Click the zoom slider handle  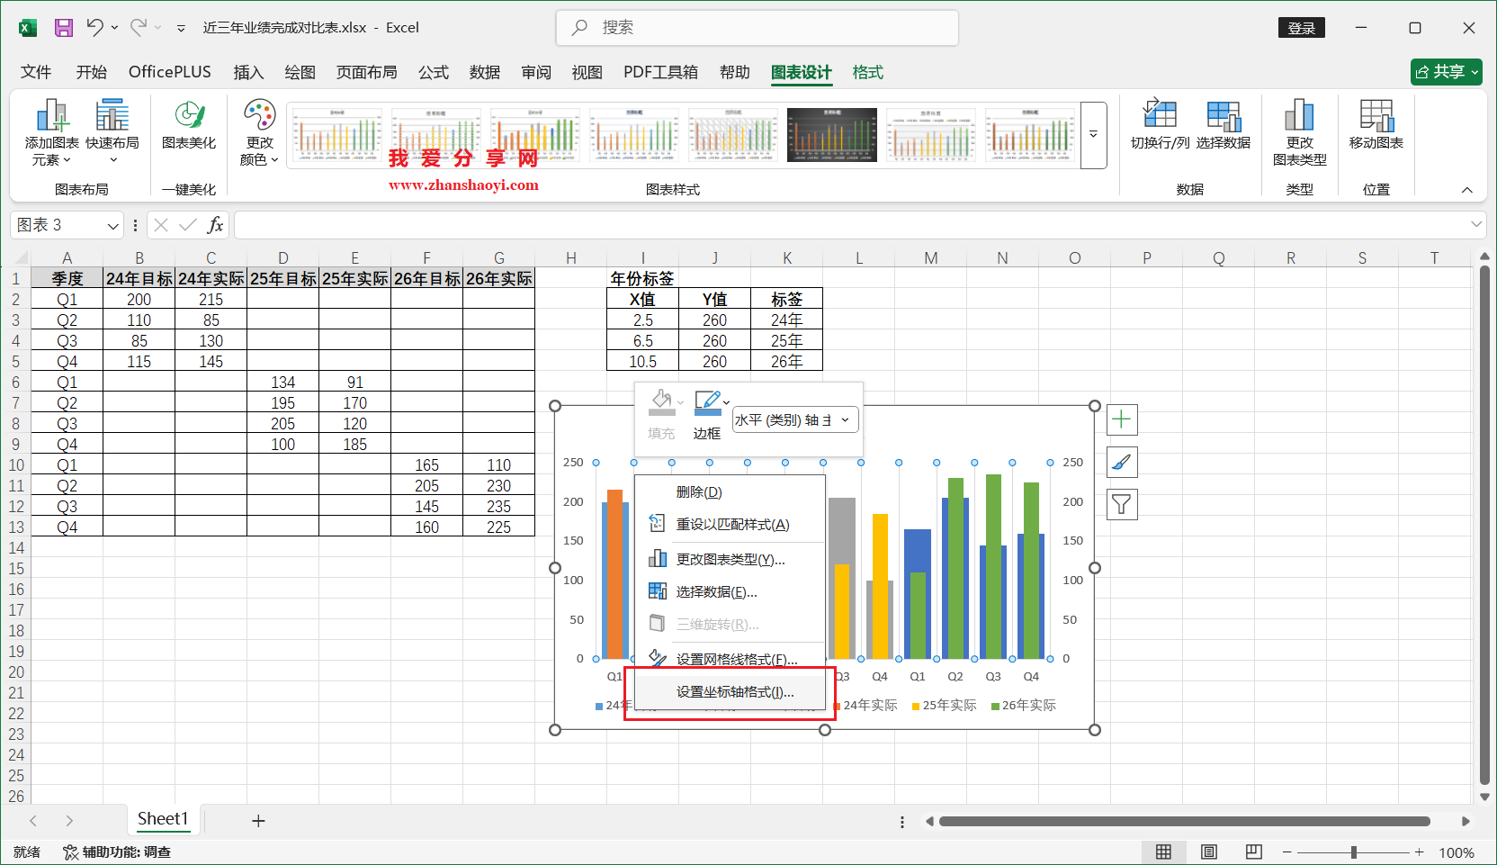(x=1353, y=852)
